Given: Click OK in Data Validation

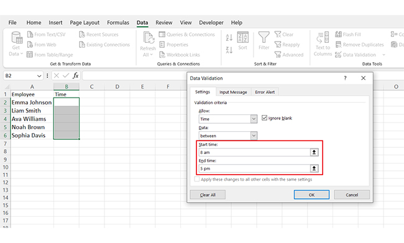Looking at the screenshot, I should (311, 195).
